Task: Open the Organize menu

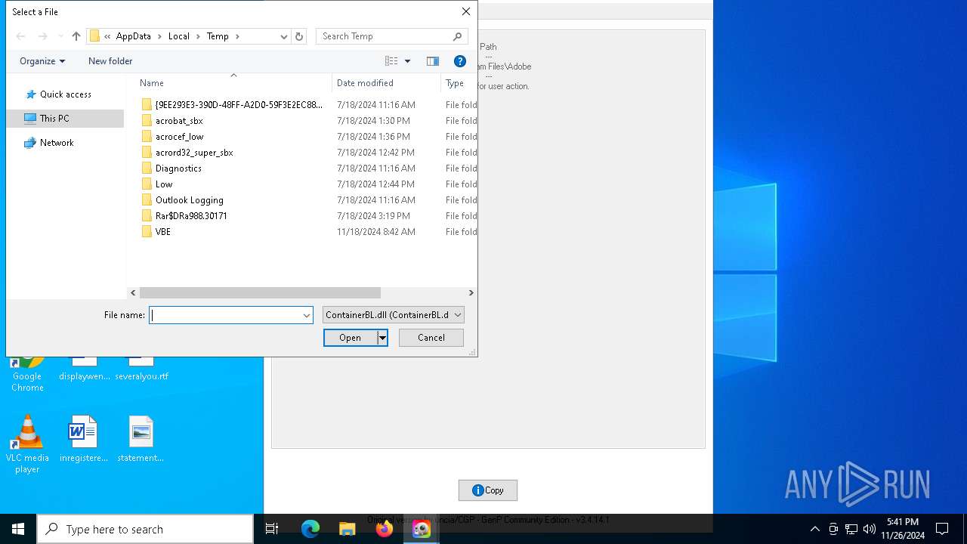Action: 42,61
